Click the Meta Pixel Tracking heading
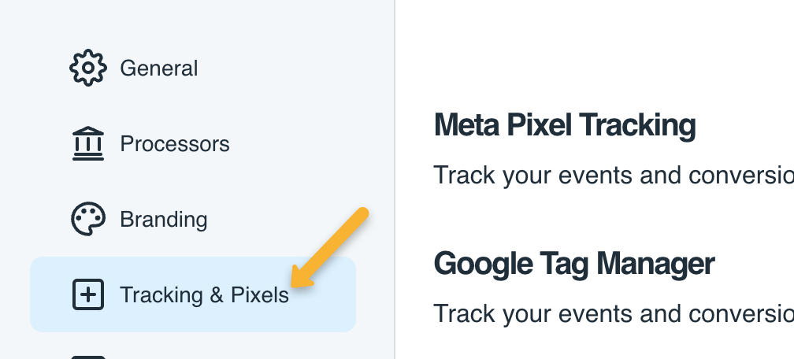The height and width of the screenshot is (359, 794). point(564,125)
